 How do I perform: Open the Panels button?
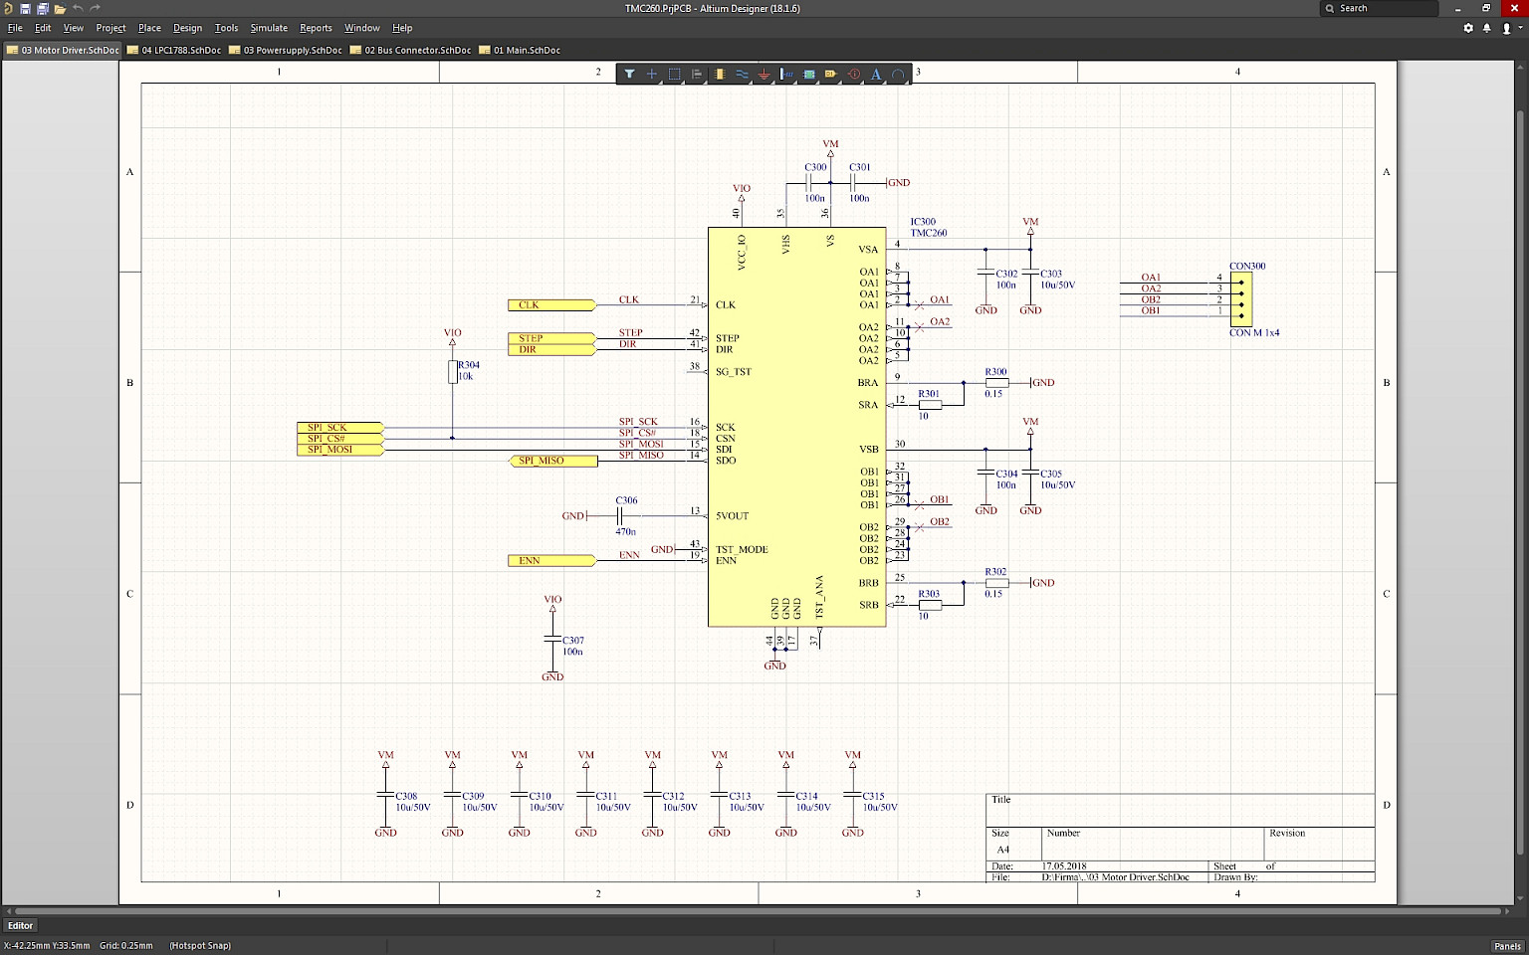tap(1507, 946)
